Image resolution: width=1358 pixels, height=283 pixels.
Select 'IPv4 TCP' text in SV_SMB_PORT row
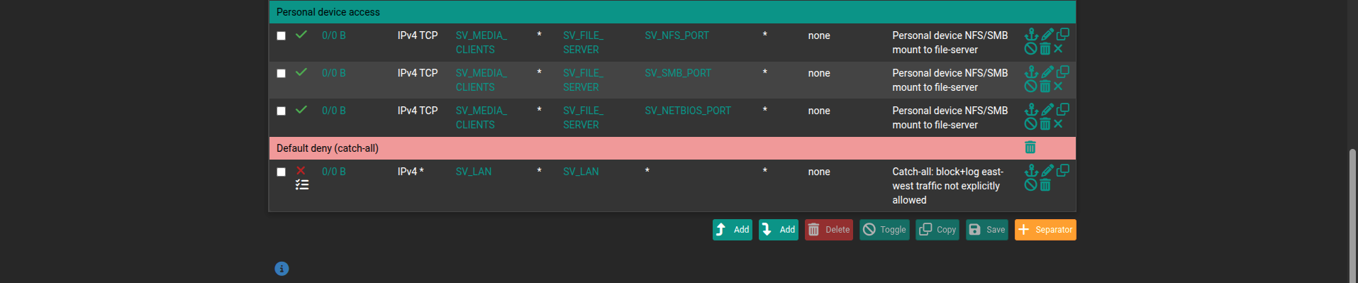coord(418,73)
